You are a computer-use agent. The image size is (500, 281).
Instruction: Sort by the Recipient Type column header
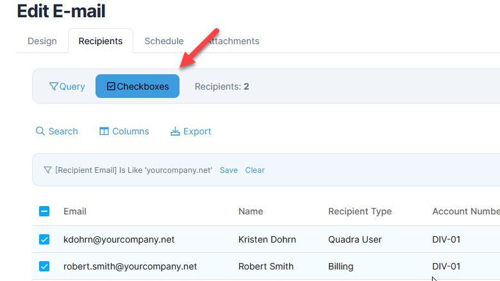tap(360, 211)
